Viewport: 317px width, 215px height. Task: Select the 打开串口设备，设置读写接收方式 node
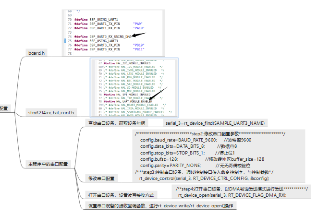point(120,195)
